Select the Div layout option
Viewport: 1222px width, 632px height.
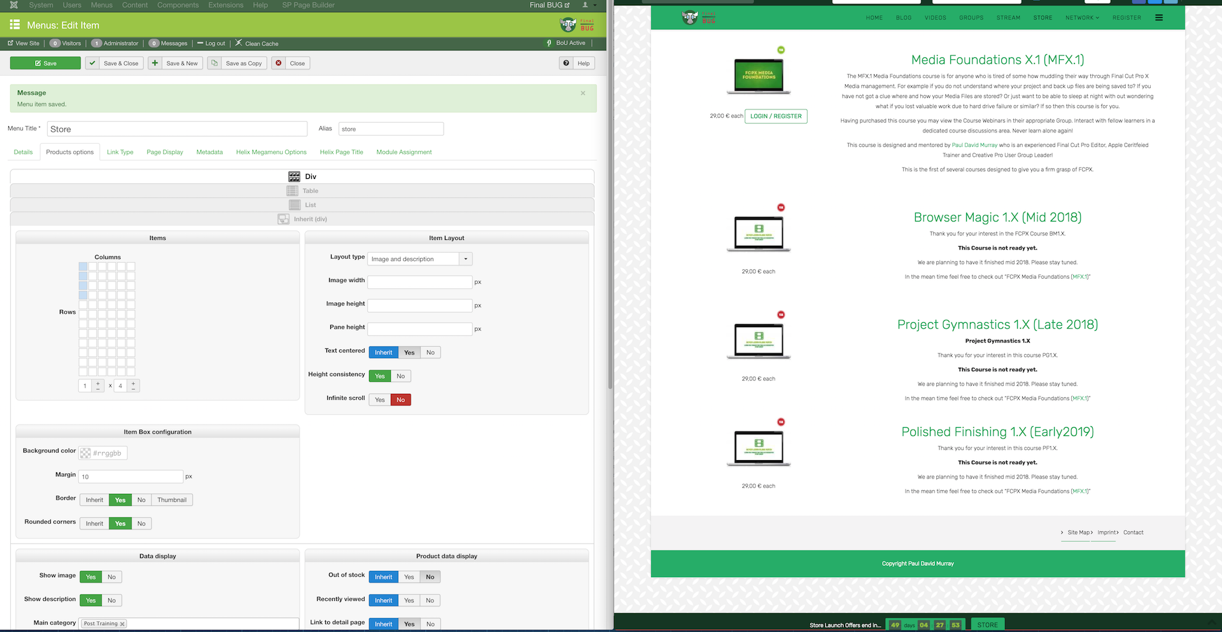coord(302,176)
